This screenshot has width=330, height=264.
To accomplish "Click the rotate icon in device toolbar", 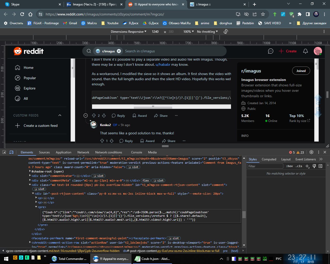I will (226, 31).
